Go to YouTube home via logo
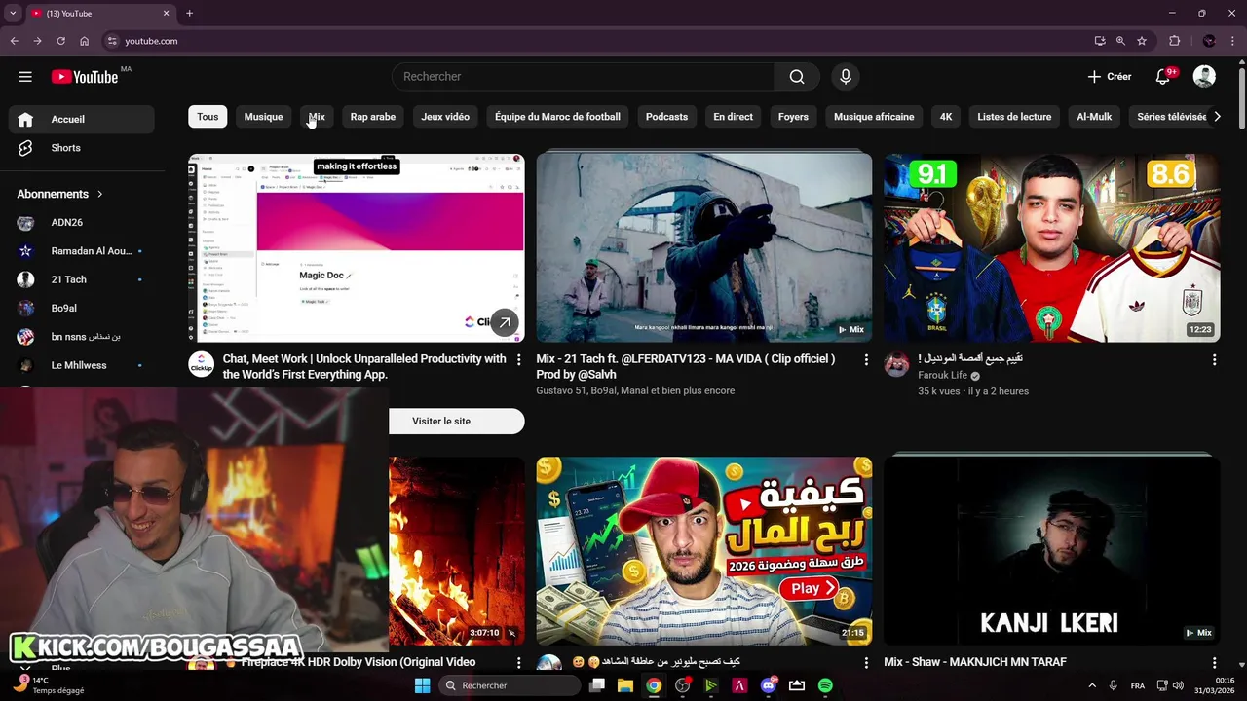 coord(85,77)
